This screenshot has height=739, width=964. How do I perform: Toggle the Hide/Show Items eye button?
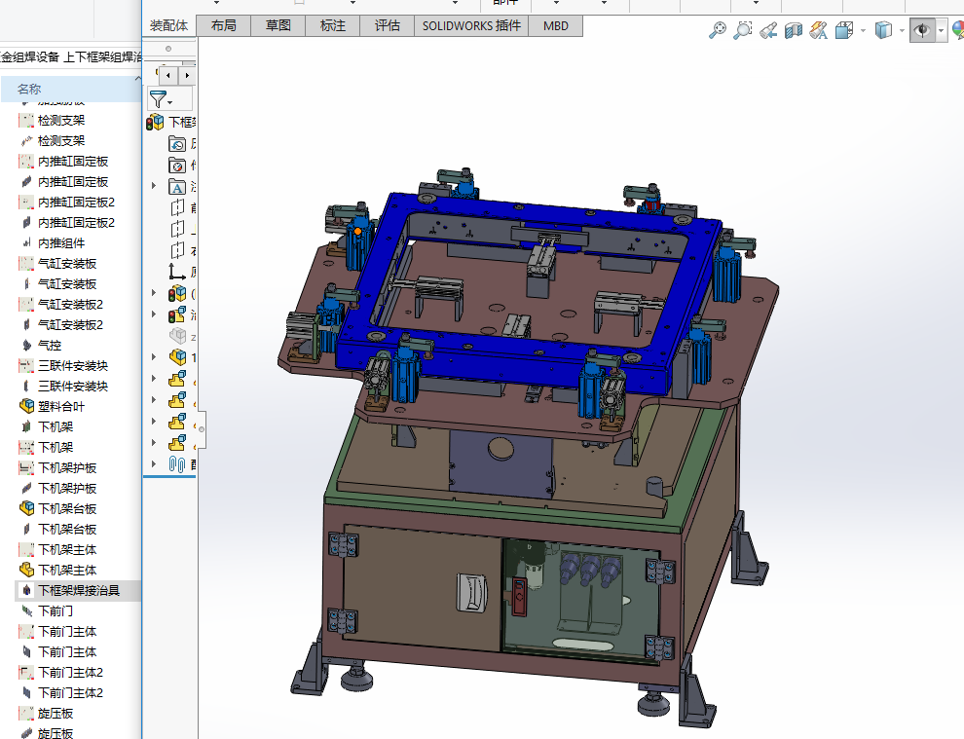click(x=921, y=31)
